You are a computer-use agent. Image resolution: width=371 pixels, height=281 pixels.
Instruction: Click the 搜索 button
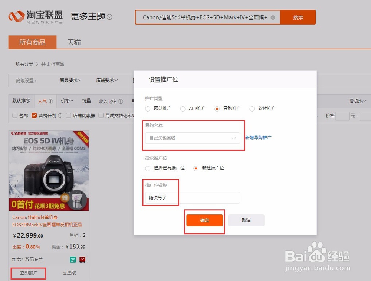tap(298, 17)
